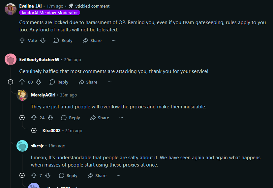
Task: Click the JanitorAI Meadow Moderator flair
Action: 49,13
